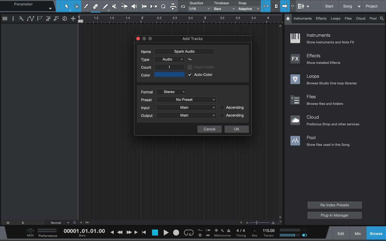Enable Ascending for Input
Screen dimensions: 386x241
tap(222, 108)
